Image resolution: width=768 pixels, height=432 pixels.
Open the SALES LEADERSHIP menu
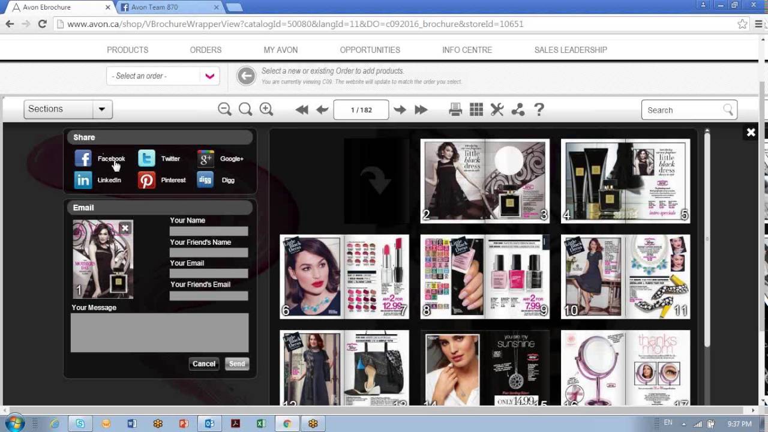click(x=571, y=50)
